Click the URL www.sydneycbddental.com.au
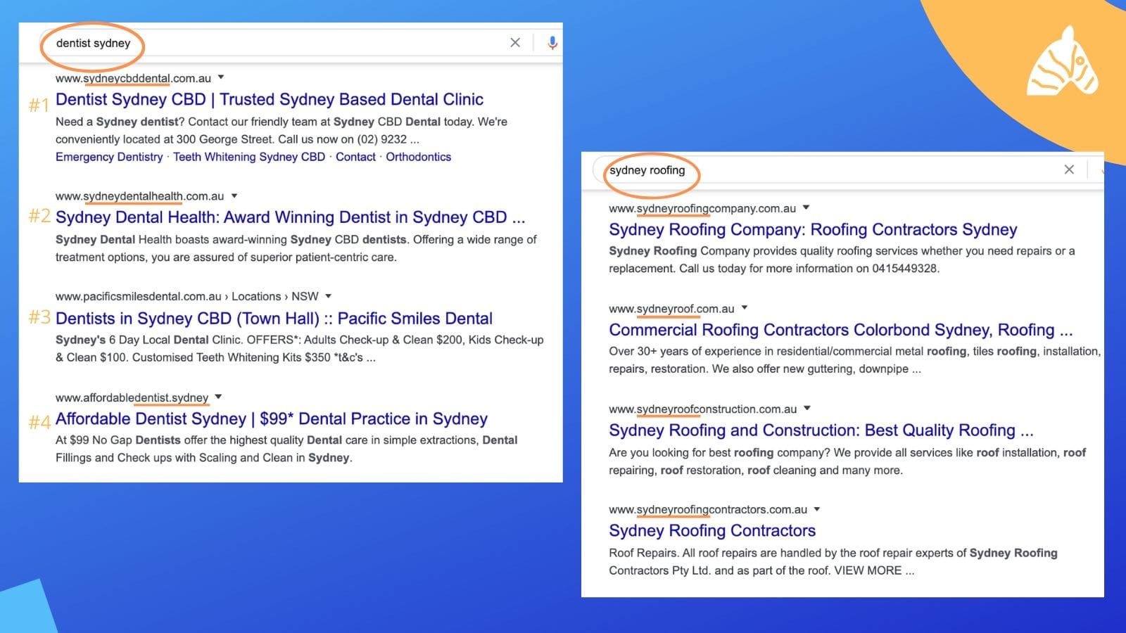This screenshot has width=1126, height=633. 133,78
